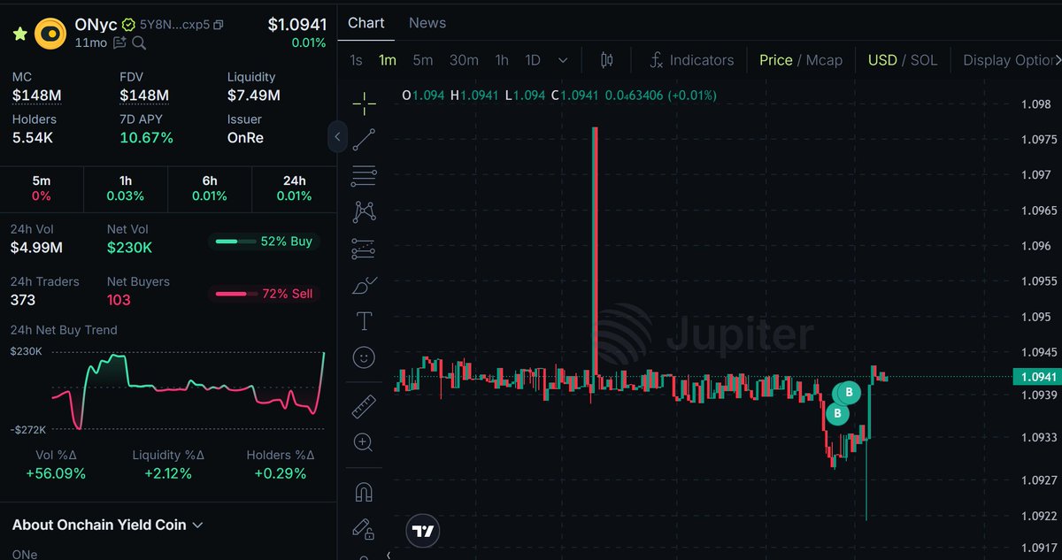
Task: Switch chart to Price mode
Action: [776, 60]
